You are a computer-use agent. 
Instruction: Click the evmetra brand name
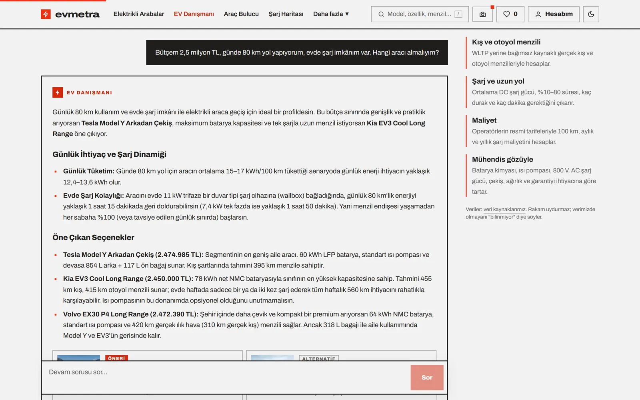(77, 14)
